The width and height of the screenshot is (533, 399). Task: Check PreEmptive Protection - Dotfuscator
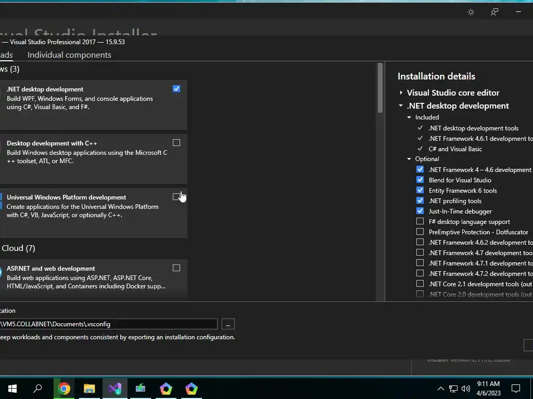420,232
